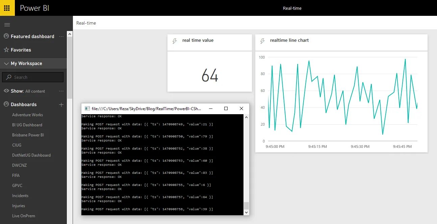Open the Incidents dashboard
This screenshot has height=224, width=437.
click(20, 196)
